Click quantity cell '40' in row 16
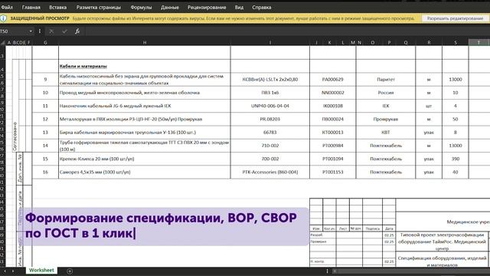This screenshot has height=276, width=490. click(x=456, y=172)
